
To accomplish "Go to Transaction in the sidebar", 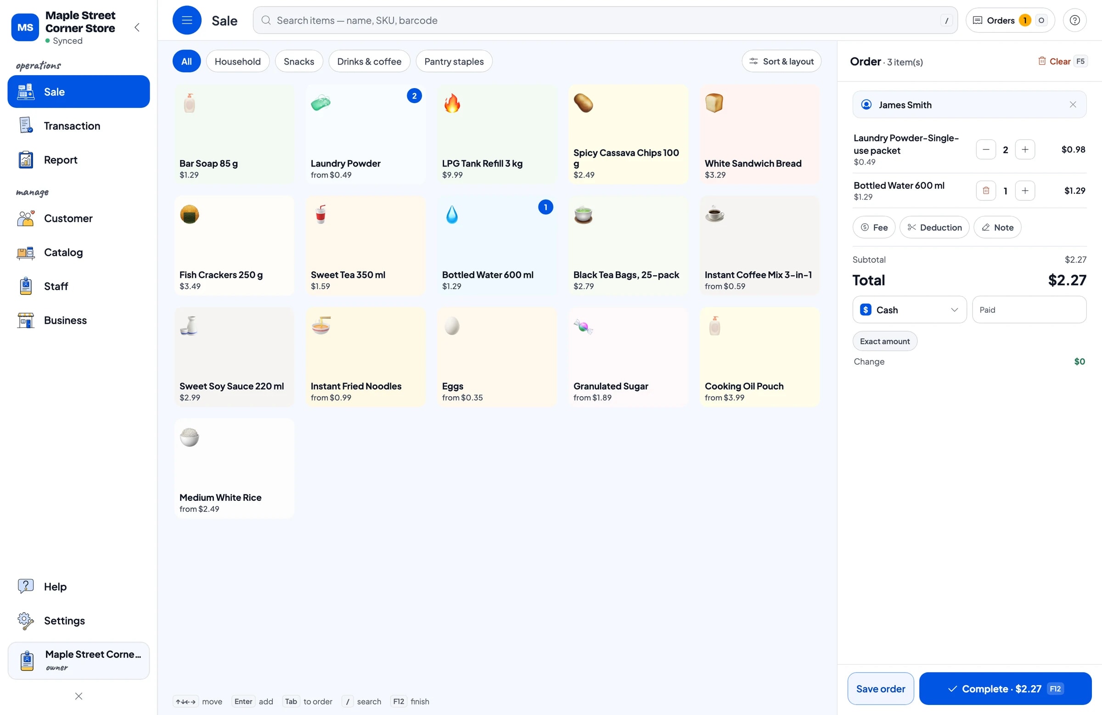I will pos(78,126).
